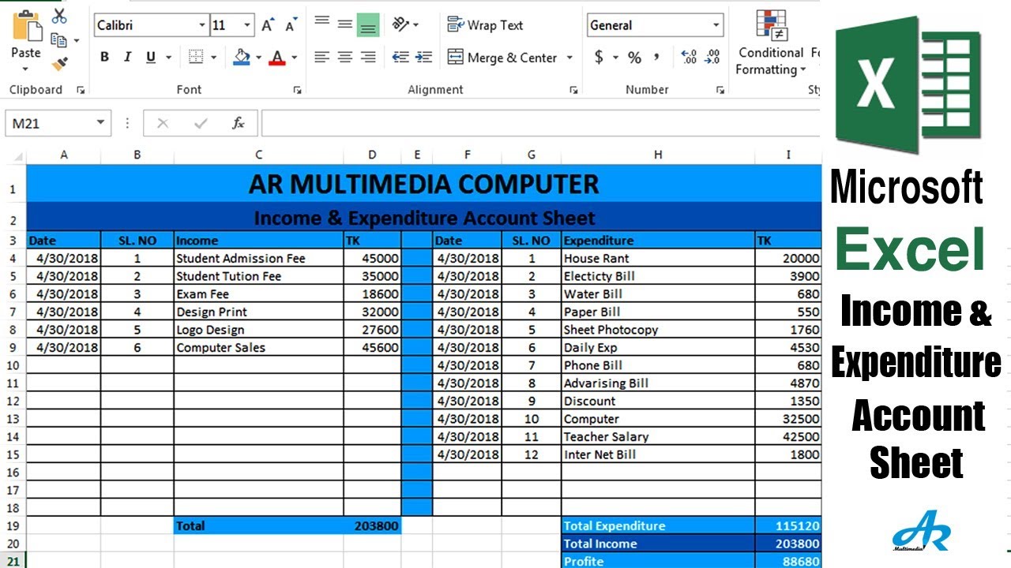Image resolution: width=1011 pixels, height=568 pixels.
Task: Open borders dropdown arrow
Action: pyautogui.click(x=213, y=58)
